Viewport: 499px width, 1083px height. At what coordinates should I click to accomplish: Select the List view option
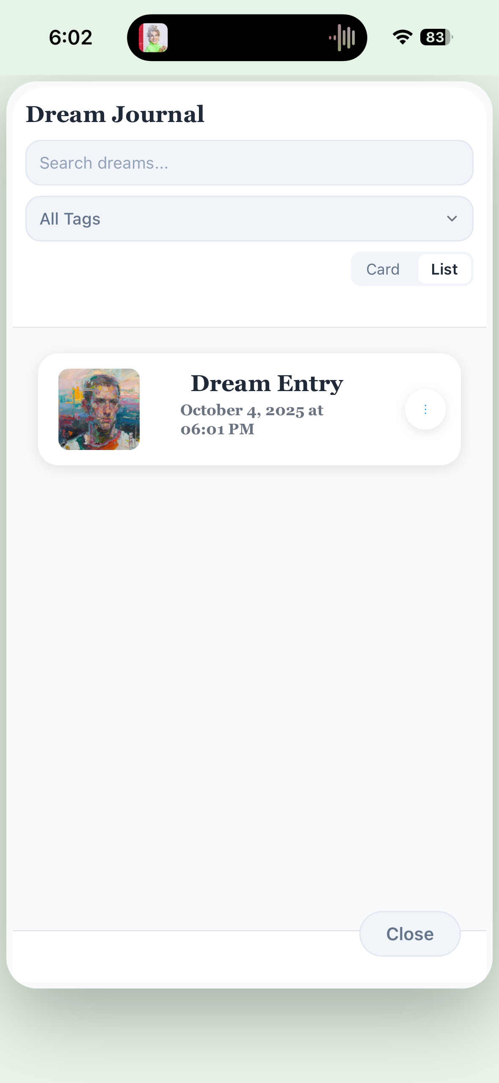[444, 269]
